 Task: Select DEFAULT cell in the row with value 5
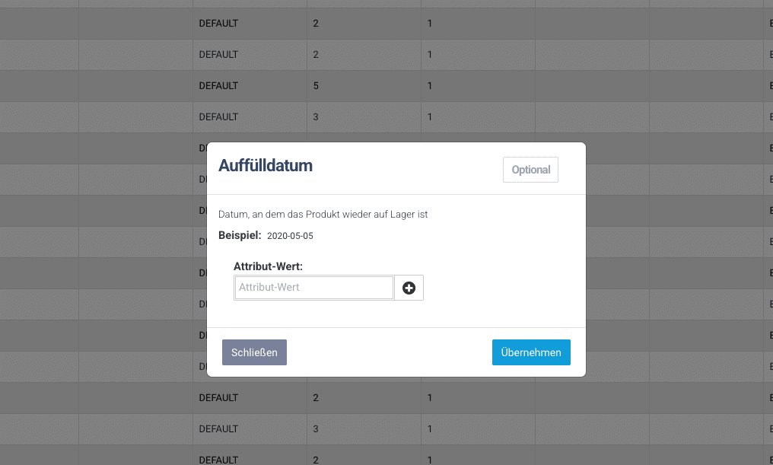(x=218, y=86)
